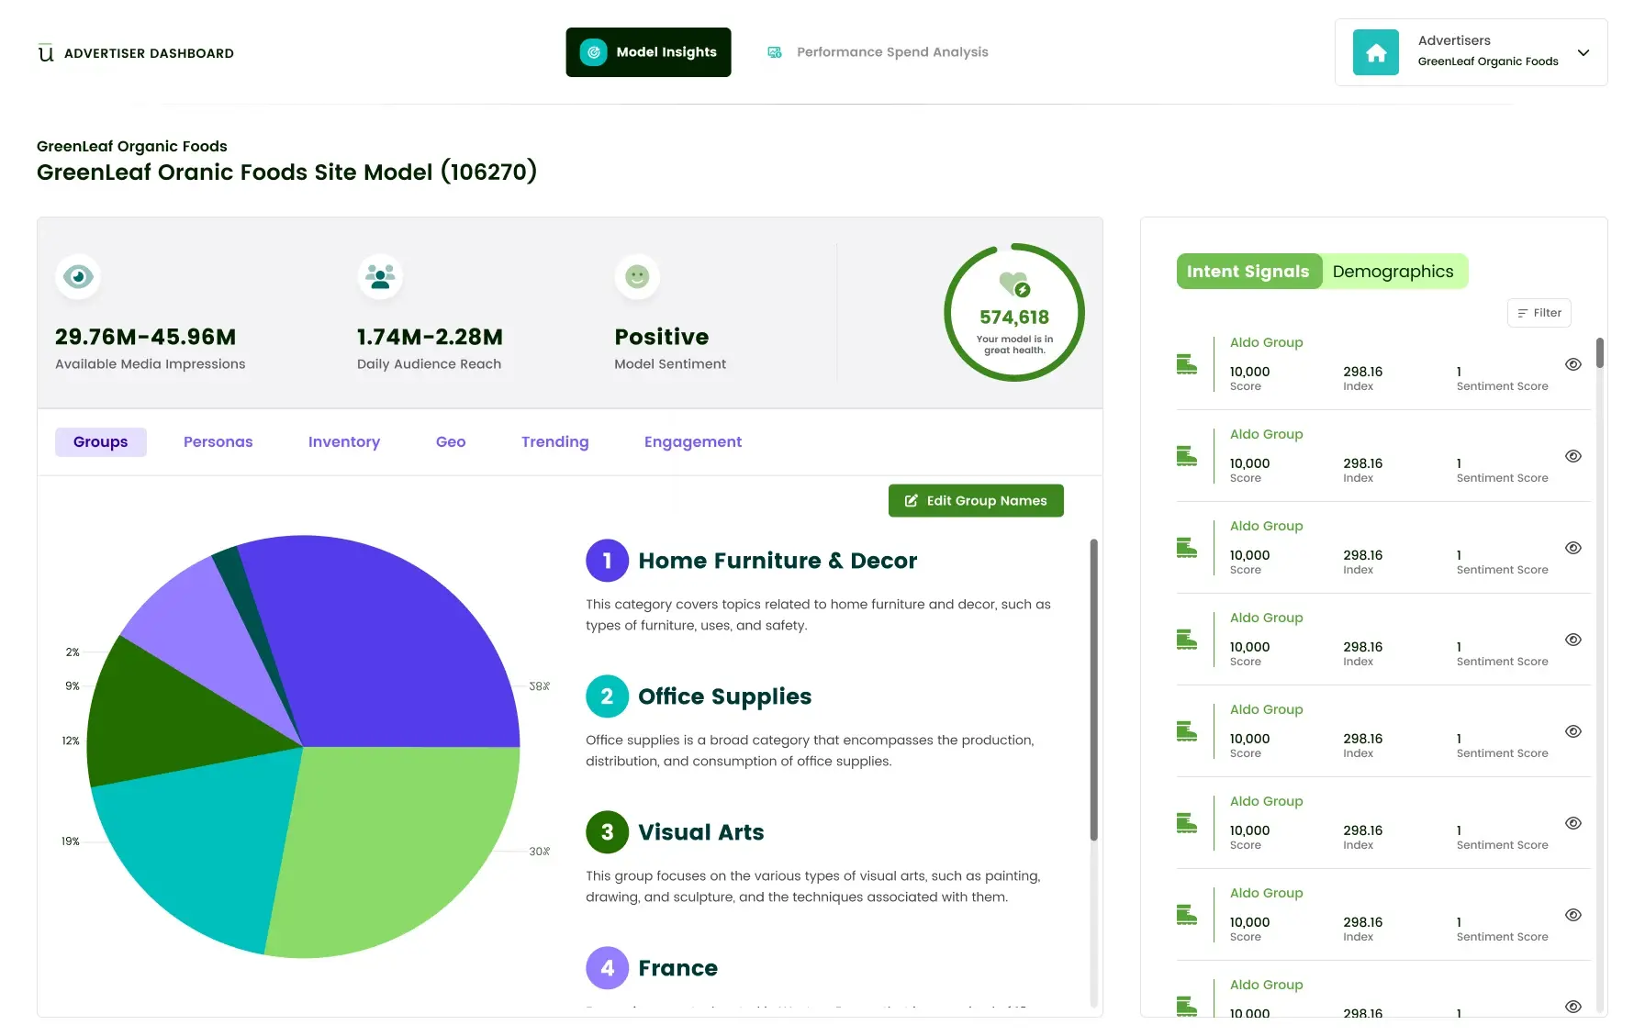Click the number 1 badge for Home Furniture & Decor
Image resolution: width=1645 pixels, height=1036 pixels.
pos(607,561)
